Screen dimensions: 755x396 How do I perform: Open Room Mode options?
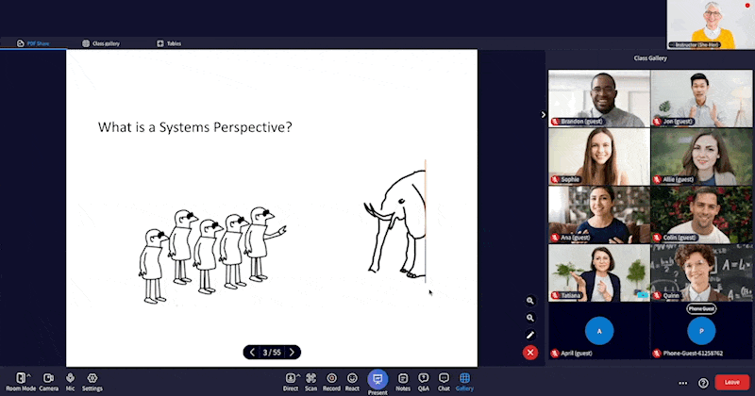coord(21,382)
